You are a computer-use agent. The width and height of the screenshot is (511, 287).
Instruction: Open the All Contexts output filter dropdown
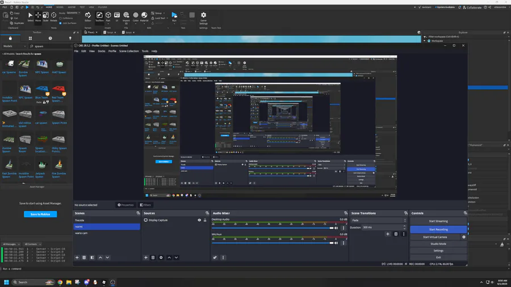pyautogui.click(x=32, y=244)
